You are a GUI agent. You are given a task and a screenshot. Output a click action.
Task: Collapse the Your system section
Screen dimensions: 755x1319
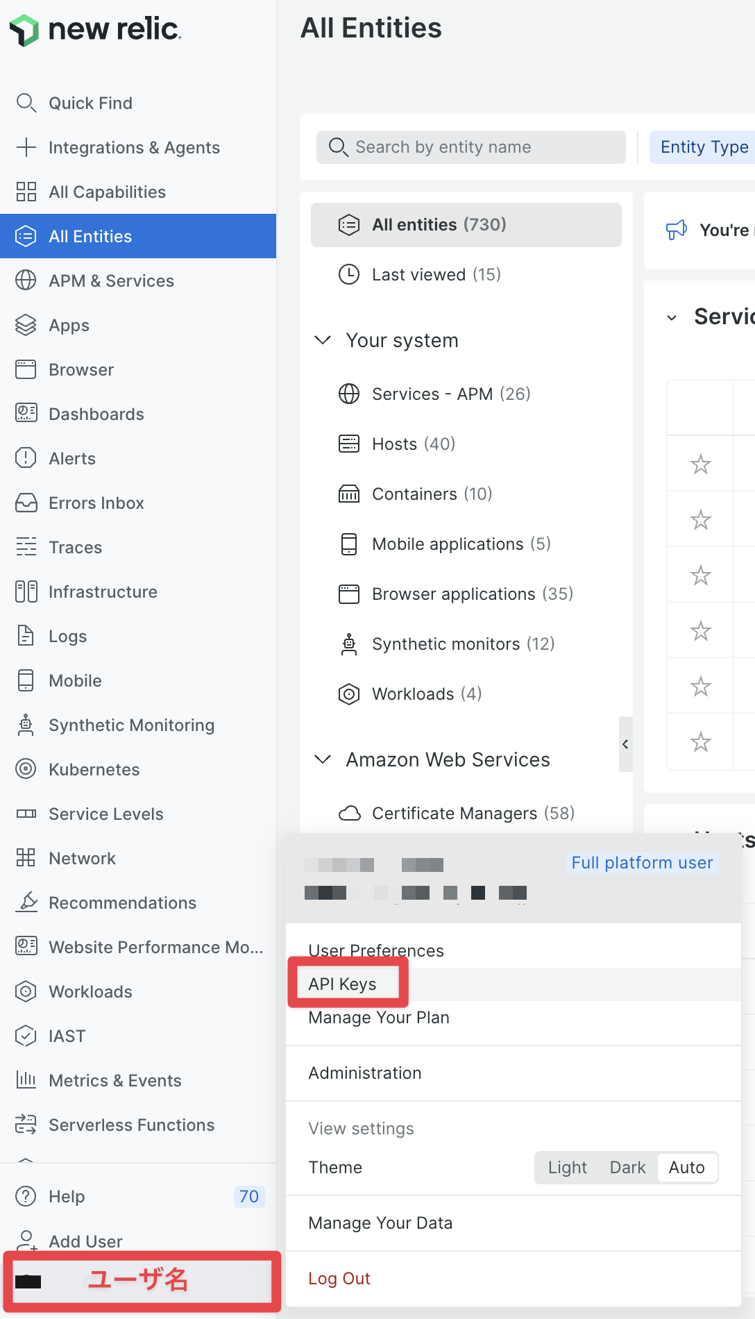[323, 340]
